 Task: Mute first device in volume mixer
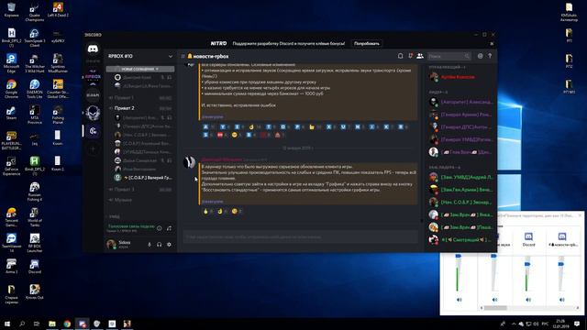click(460, 300)
